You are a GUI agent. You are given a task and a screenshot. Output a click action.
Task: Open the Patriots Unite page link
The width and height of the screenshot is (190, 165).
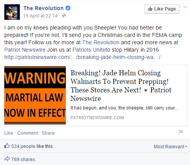[89, 50]
